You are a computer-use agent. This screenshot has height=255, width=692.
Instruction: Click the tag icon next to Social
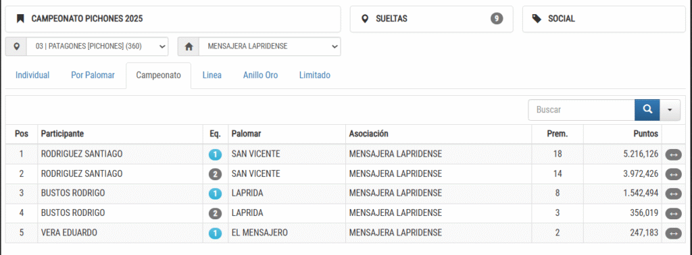[537, 18]
